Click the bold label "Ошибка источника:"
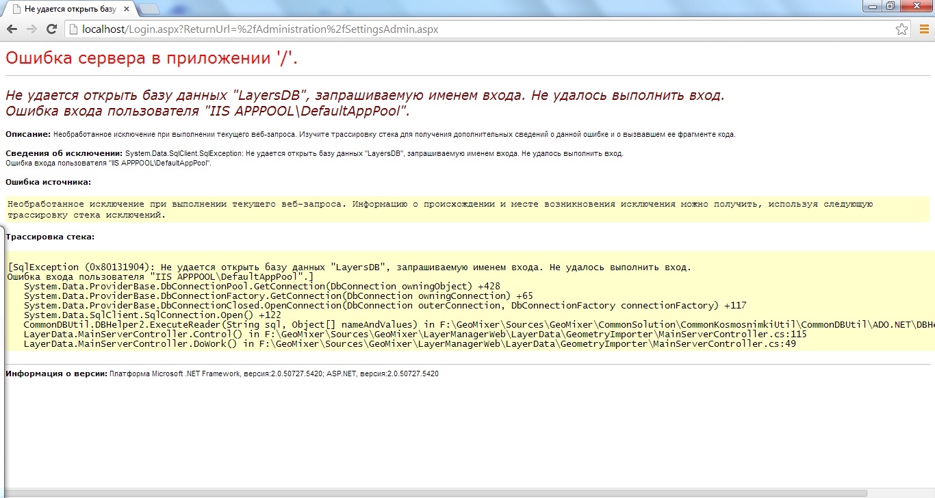935x498 pixels. [48, 182]
